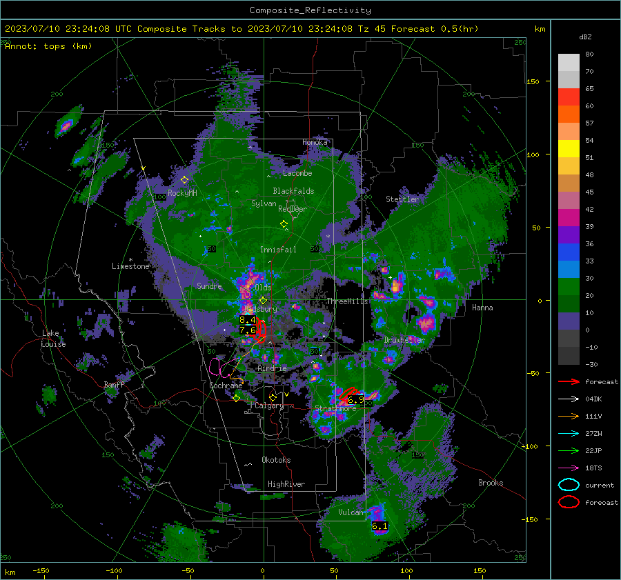Click the Olds city label
This screenshot has width=621, height=580.
click(263, 288)
